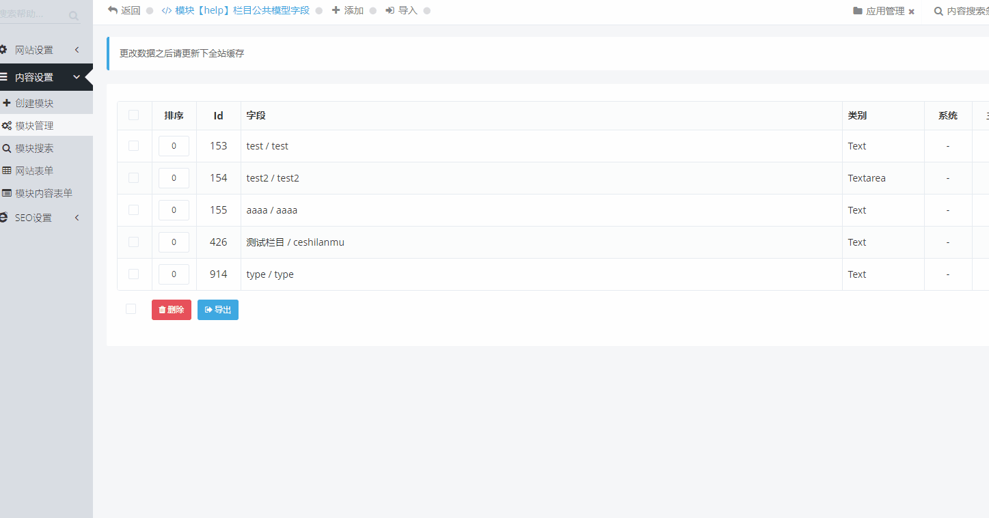Click the sort order input for Id 426

click(174, 242)
